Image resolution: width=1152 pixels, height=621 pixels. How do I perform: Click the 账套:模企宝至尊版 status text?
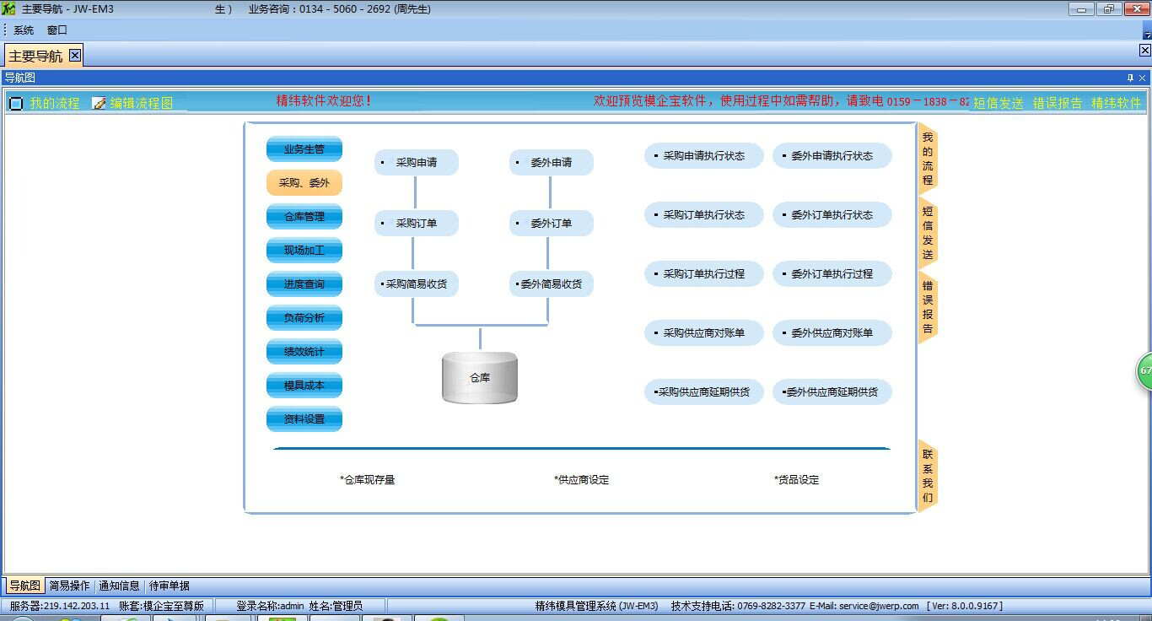(161, 606)
